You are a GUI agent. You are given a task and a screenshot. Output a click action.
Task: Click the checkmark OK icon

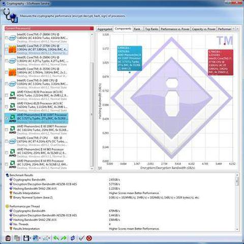click(x=81, y=238)
